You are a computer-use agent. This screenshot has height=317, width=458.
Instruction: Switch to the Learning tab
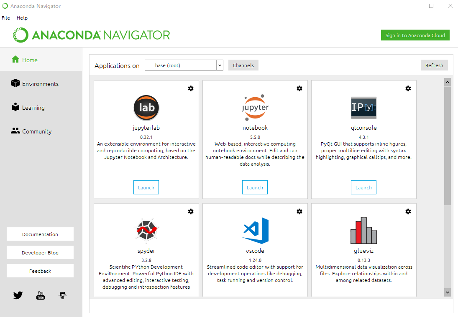tap(41, 107)
